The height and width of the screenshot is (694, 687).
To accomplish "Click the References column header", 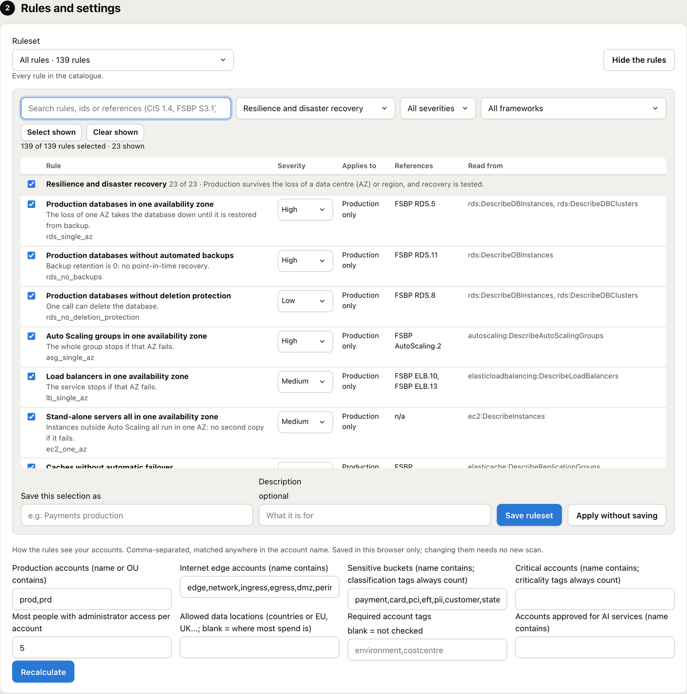I will [x=414, y=166].
